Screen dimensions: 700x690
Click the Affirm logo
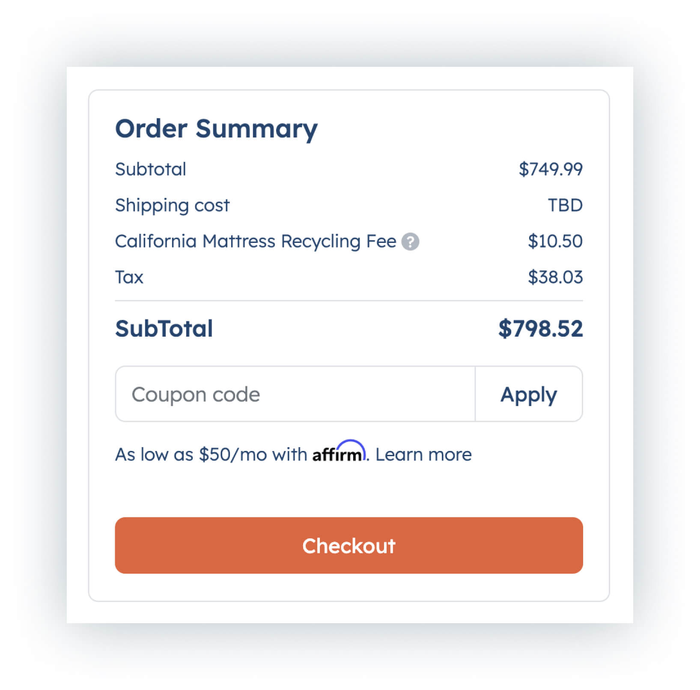(339, 452)
